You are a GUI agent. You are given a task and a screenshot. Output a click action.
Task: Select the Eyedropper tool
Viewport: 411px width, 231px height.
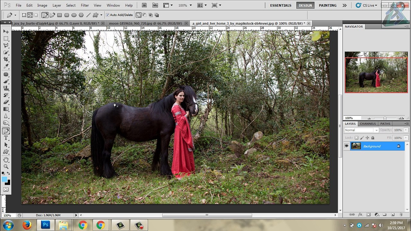point(6,66)
